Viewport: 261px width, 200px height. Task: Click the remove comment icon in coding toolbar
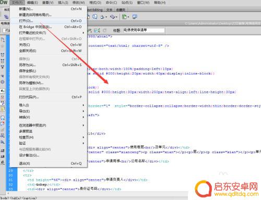3,123
